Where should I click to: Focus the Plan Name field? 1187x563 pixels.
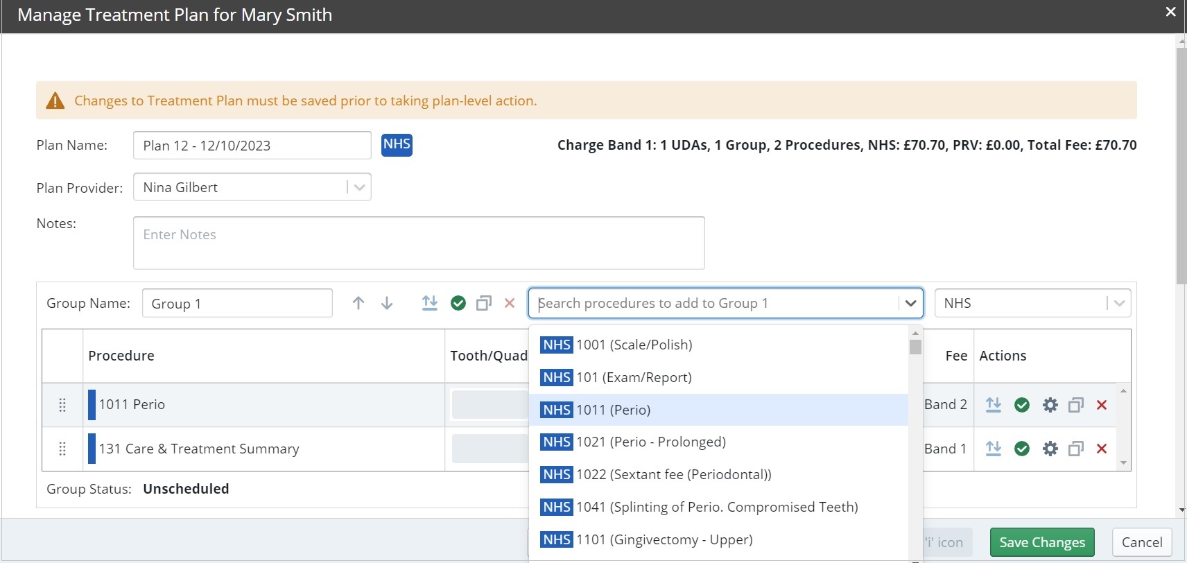pos(252,146)
